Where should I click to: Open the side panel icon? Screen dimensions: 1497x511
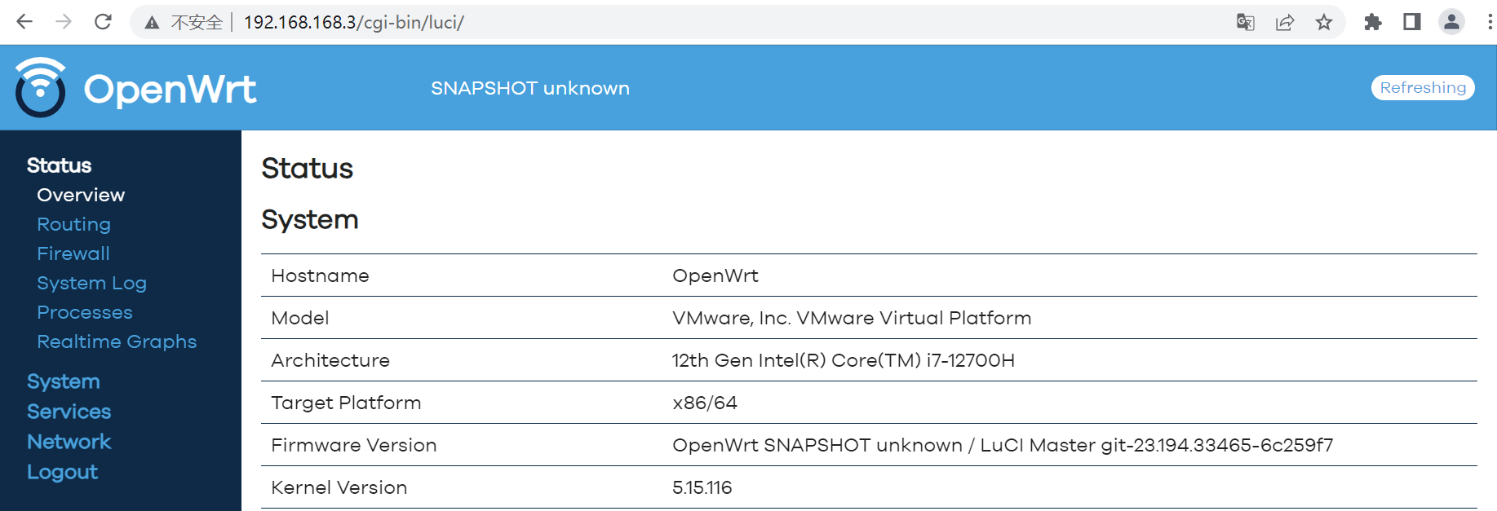tap(1411, 22)
